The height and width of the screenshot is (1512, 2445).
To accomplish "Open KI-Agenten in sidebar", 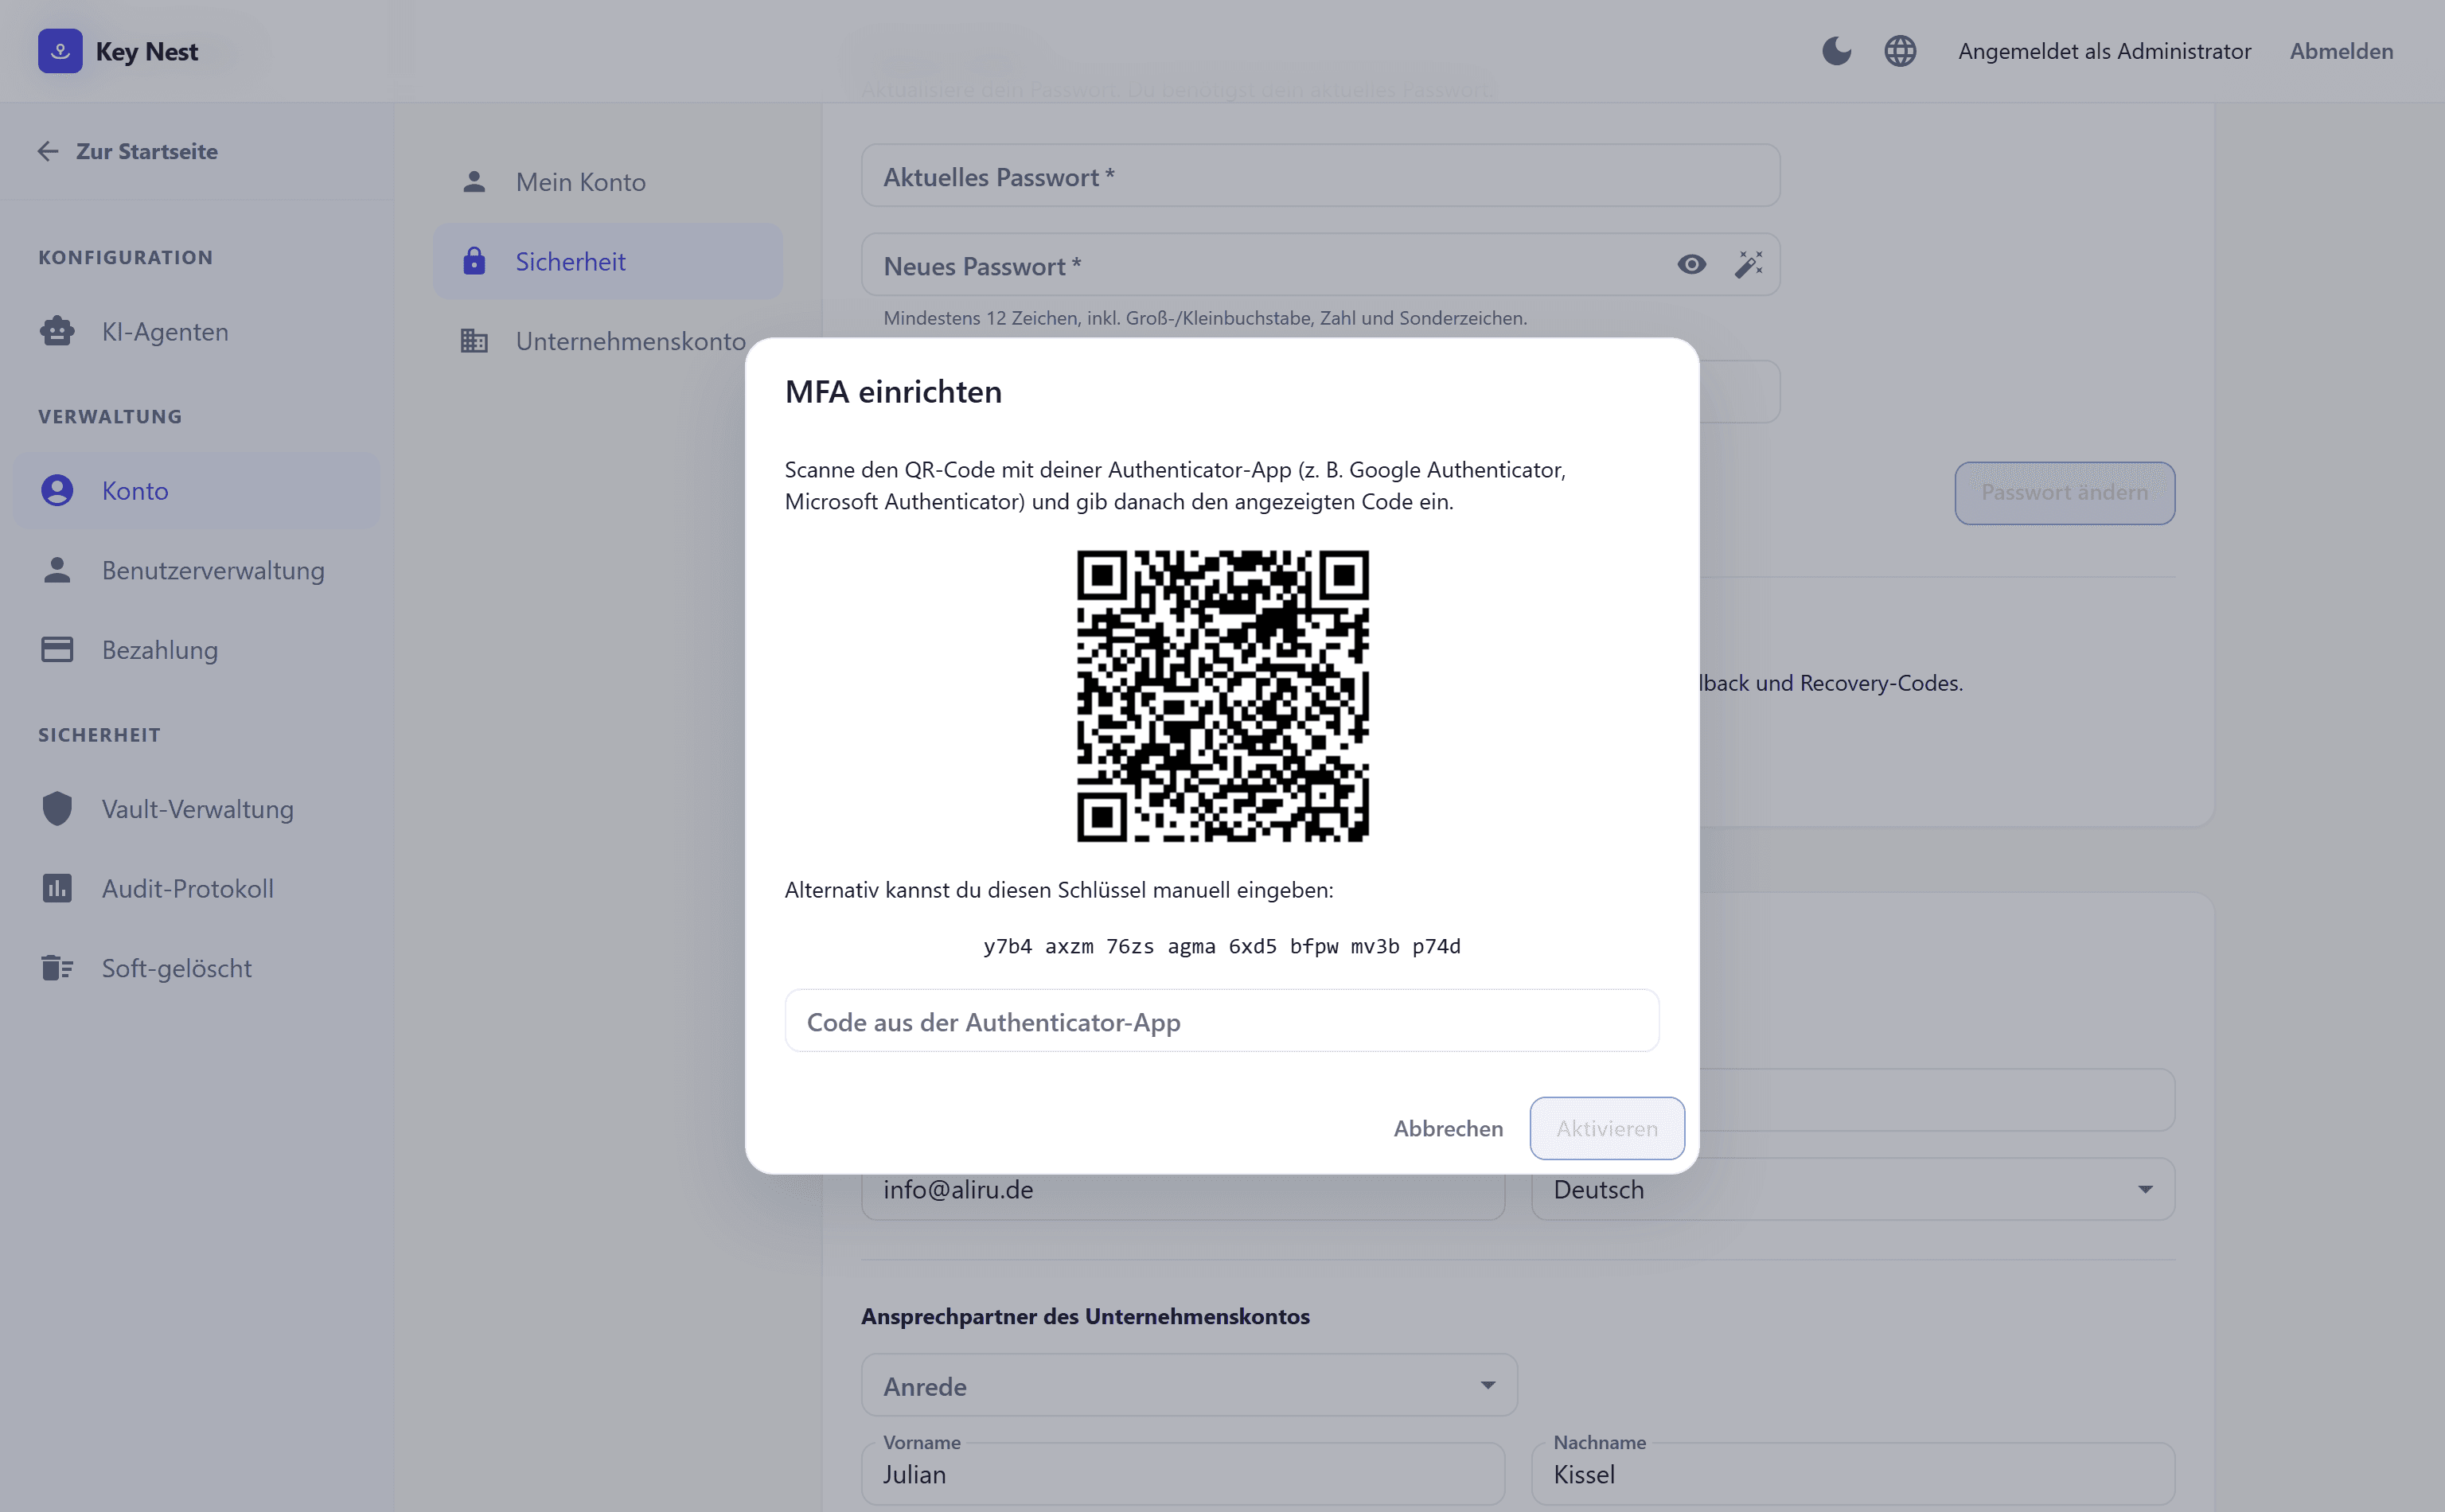I will point(197,331).
